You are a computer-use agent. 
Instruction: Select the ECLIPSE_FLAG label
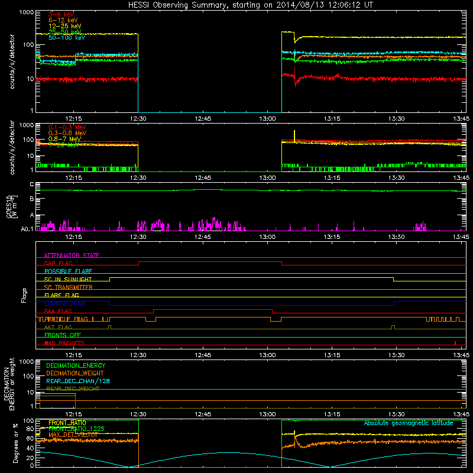click(x=64, y=303)
